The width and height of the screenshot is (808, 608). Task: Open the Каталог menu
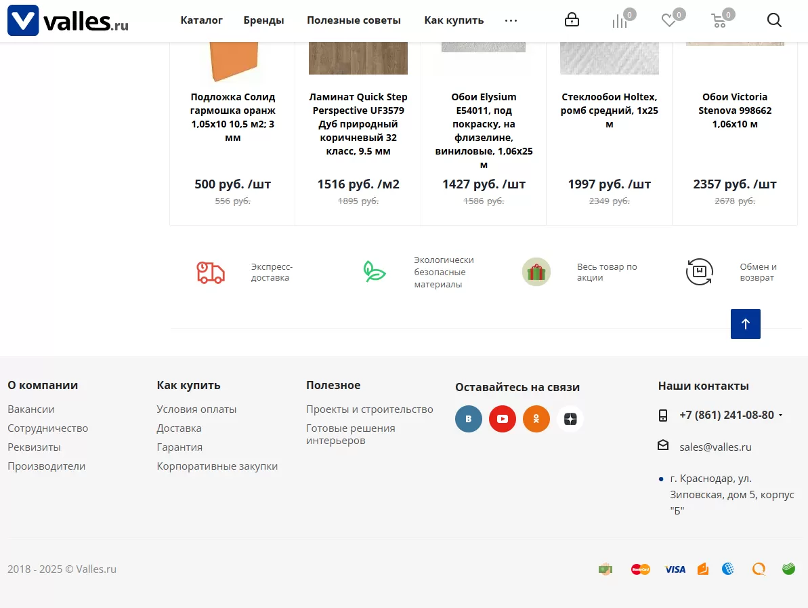click(201, 20)
